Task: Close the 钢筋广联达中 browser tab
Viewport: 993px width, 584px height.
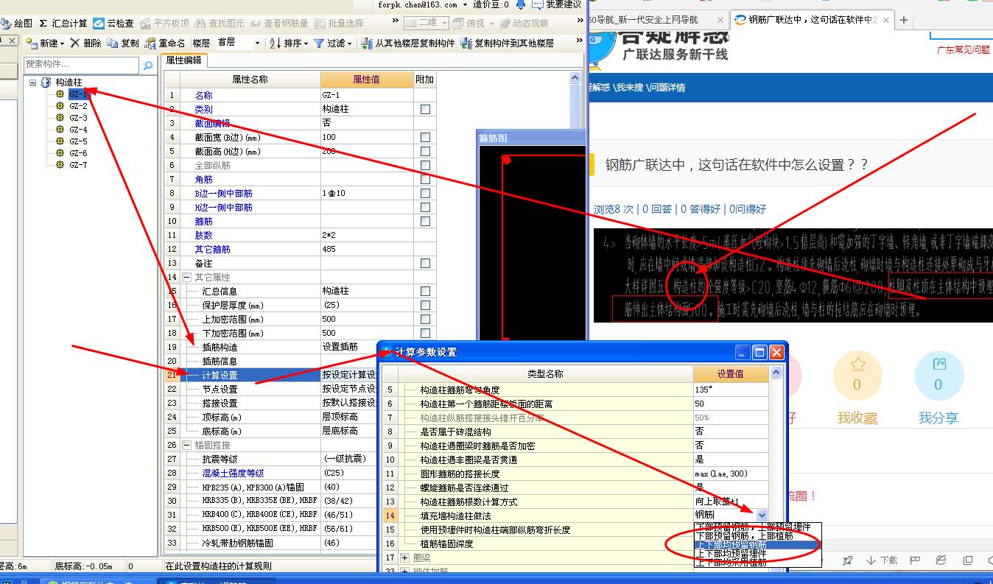Action: [x=885, y=21]
